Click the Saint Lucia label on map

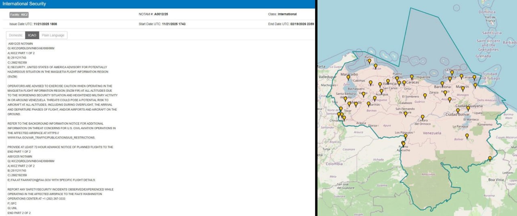click(x=492, y=33)
